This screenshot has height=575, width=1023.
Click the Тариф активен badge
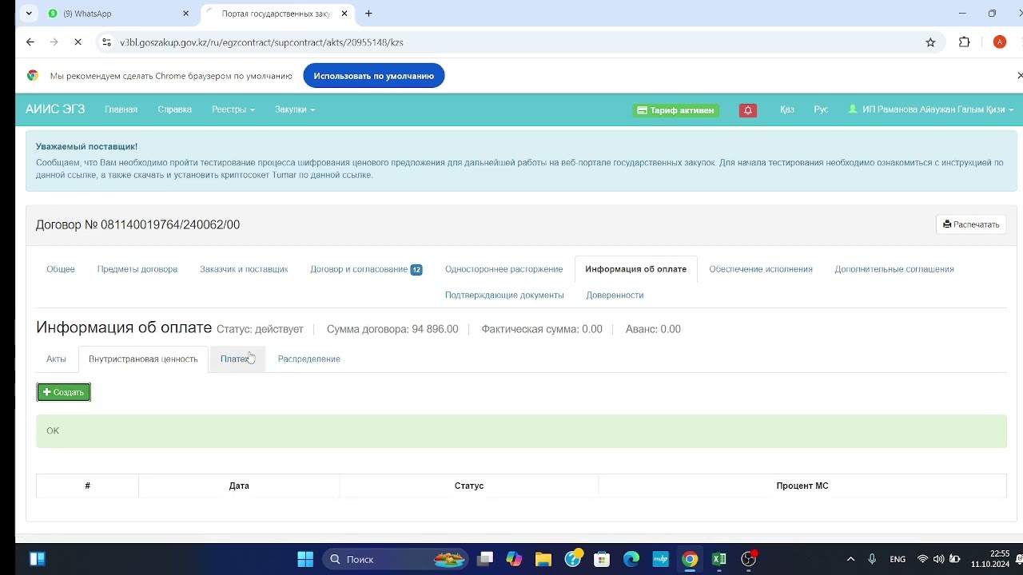coord(676,110)
